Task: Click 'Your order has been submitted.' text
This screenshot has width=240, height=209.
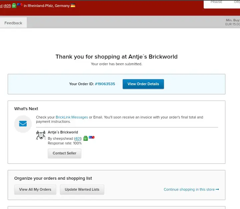Action: 116,64
